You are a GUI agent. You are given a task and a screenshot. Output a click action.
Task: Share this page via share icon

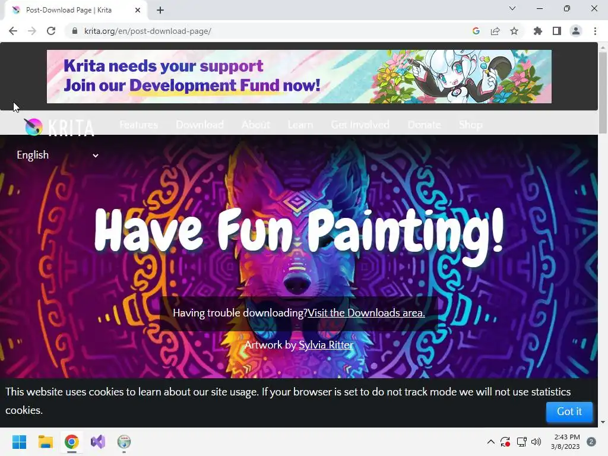click(495, 31)
